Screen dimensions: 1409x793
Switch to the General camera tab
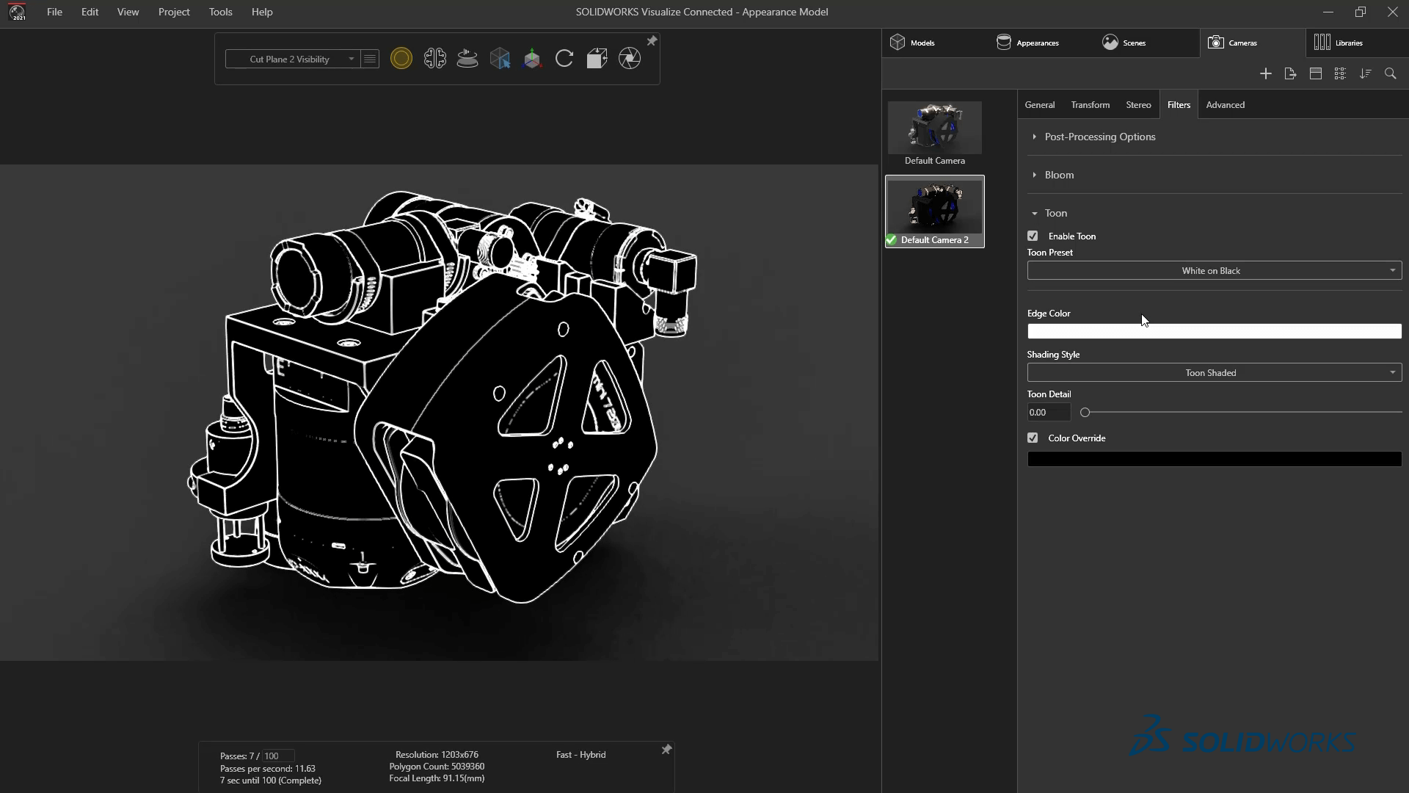click(x=1040, y=104)
